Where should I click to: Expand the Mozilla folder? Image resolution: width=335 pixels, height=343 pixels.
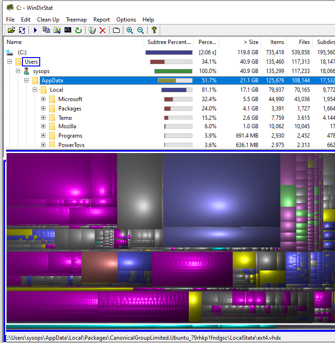pos(43,126)
